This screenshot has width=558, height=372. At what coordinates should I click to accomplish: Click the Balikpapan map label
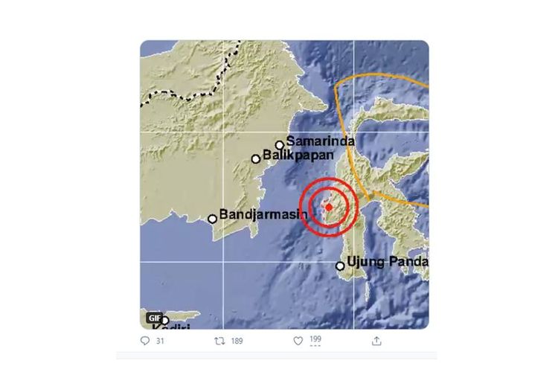pos(298,155)
